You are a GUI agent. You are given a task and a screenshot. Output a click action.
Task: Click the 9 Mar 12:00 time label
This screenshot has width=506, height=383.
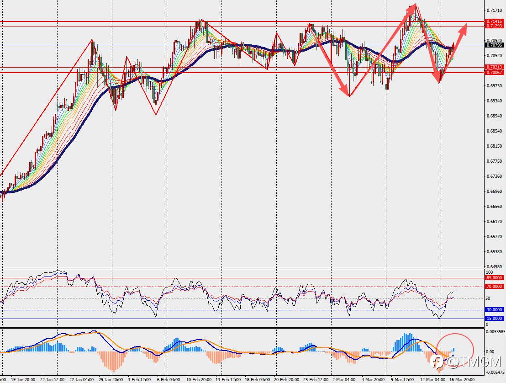coord(402,380)
